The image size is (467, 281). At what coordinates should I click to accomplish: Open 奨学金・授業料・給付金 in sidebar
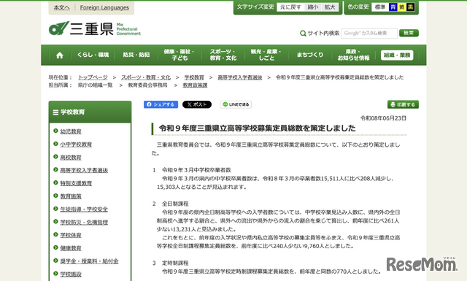coord(89,261)
